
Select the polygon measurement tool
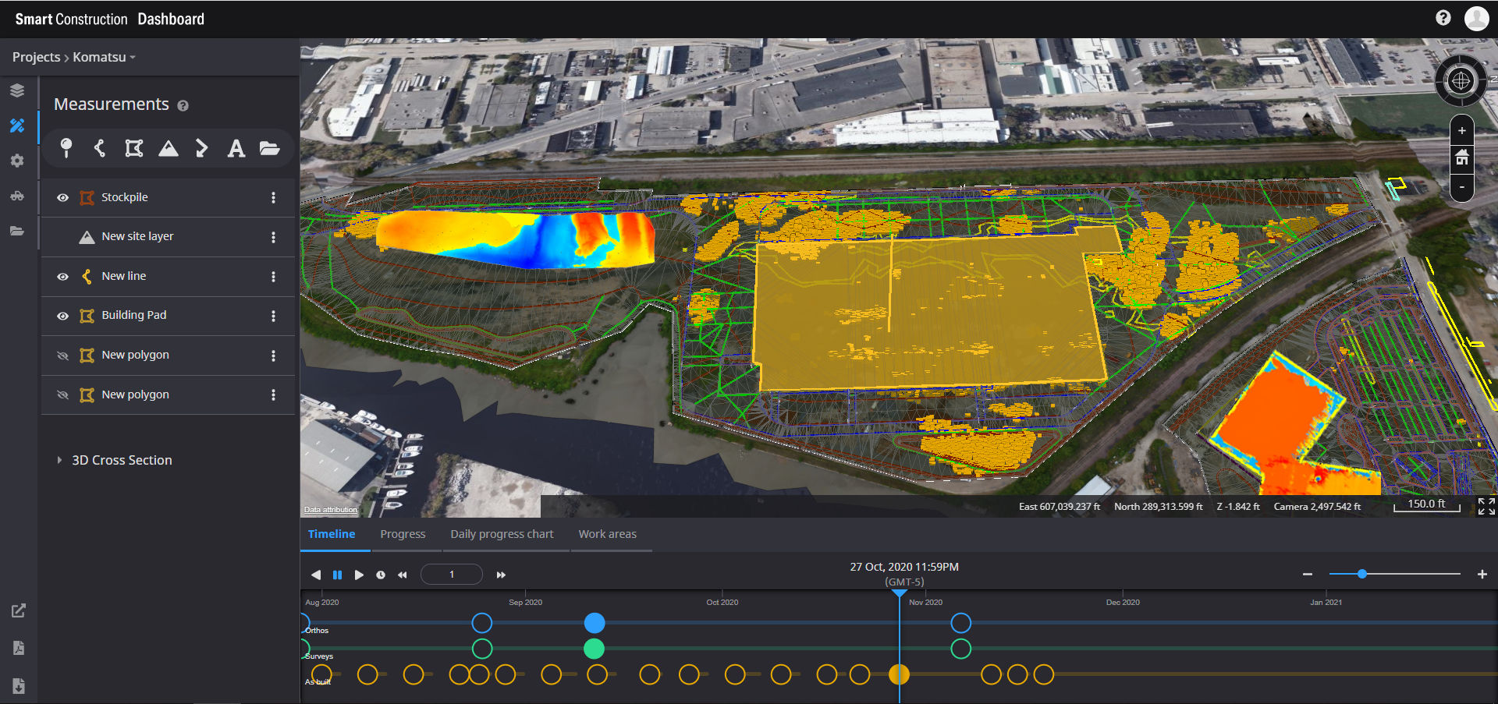(x=133, y=148)
